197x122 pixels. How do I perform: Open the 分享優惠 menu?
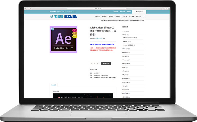(132, 17)
